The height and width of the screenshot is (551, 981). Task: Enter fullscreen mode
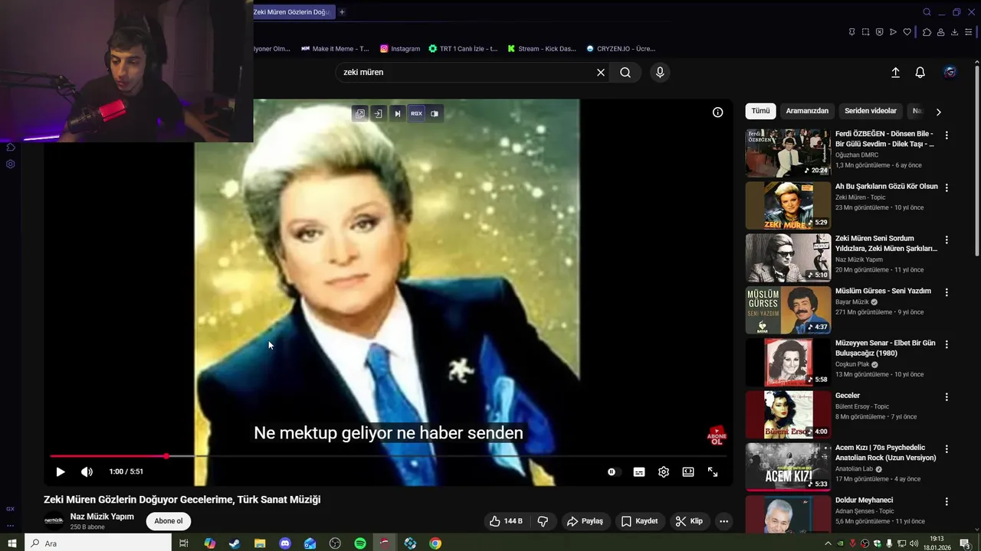[713, 472]
